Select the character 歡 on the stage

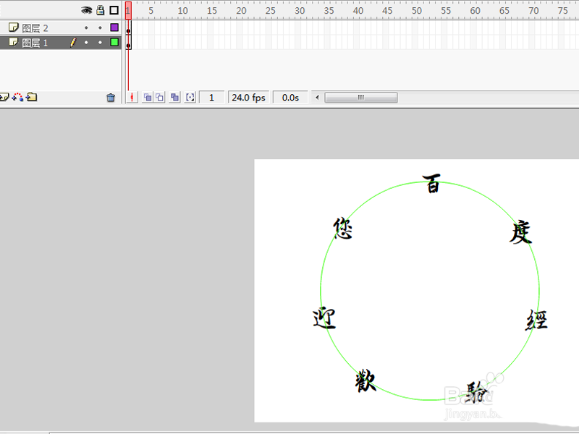point(365,380)
